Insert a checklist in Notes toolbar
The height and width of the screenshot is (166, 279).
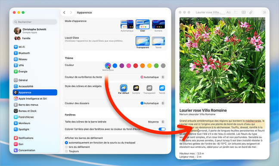(x=236, y=13)
